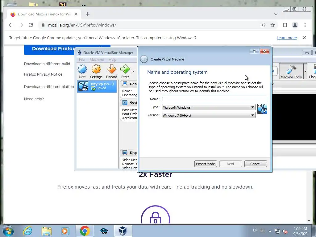The width and height of the screenshot is (316, 237).
Task: Open Internet Explorer from taskbar
Action: click(x=27, y=231)
